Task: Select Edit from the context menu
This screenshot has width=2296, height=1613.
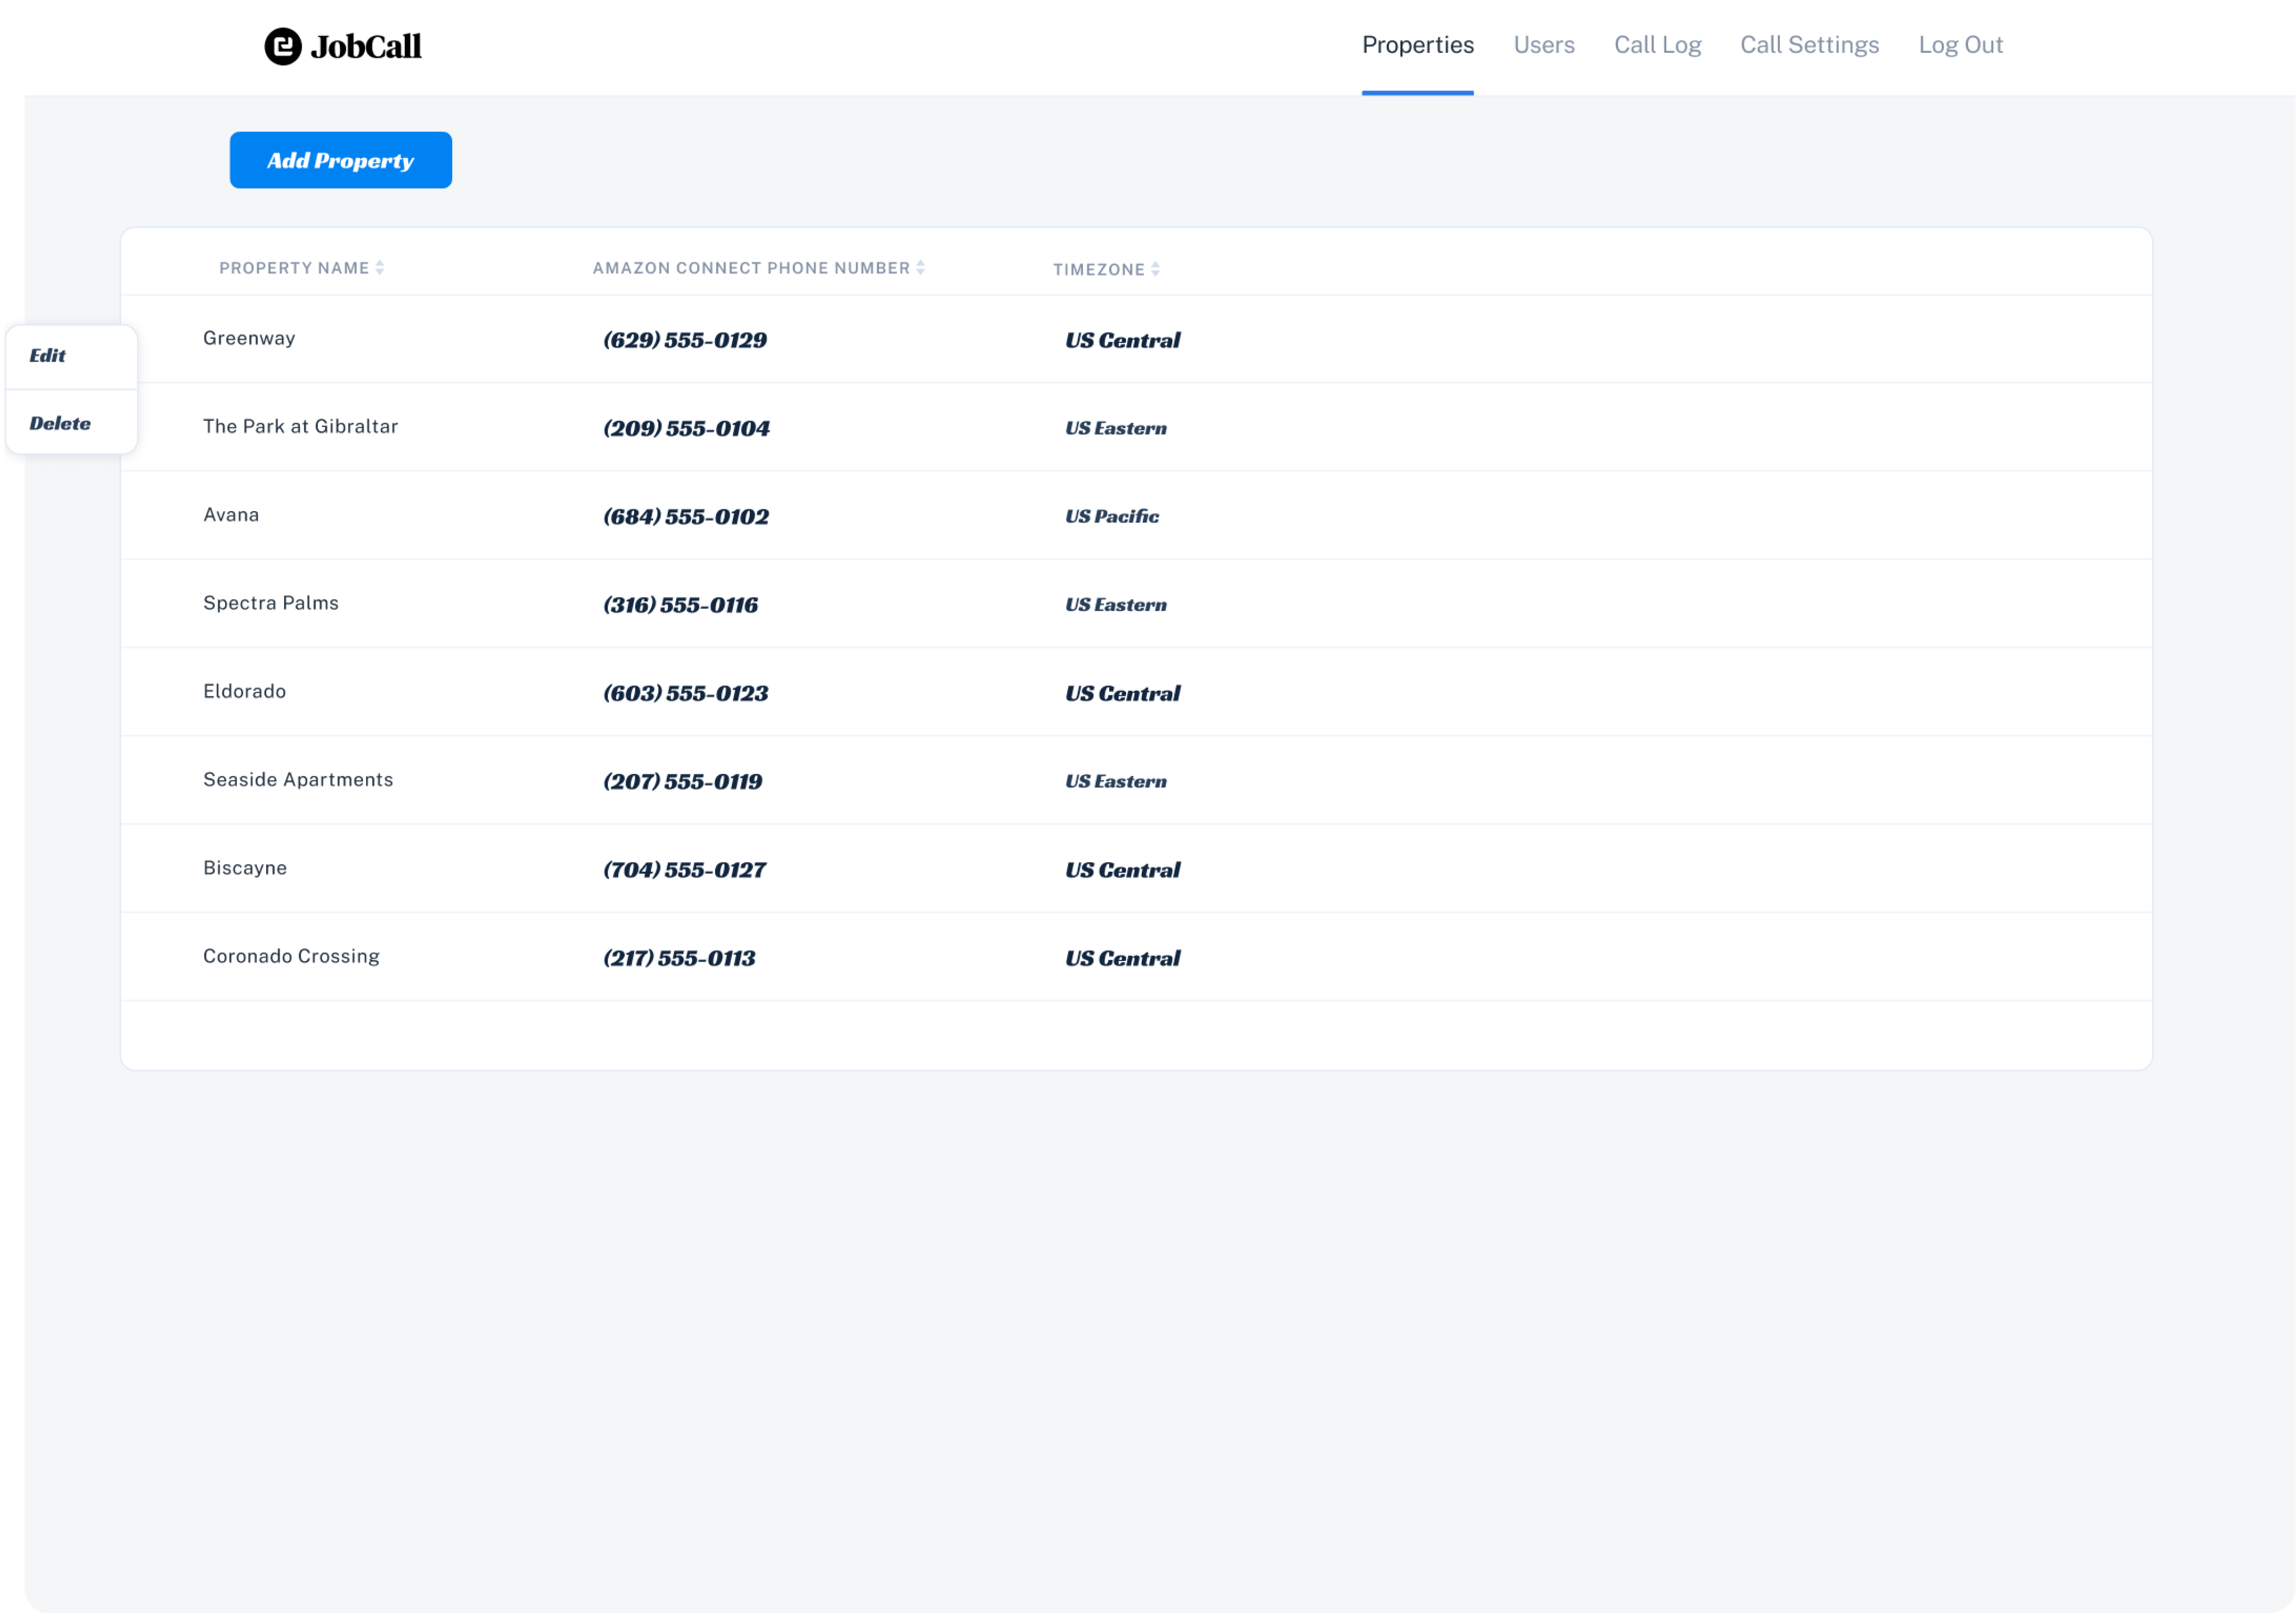Action: 48,355
